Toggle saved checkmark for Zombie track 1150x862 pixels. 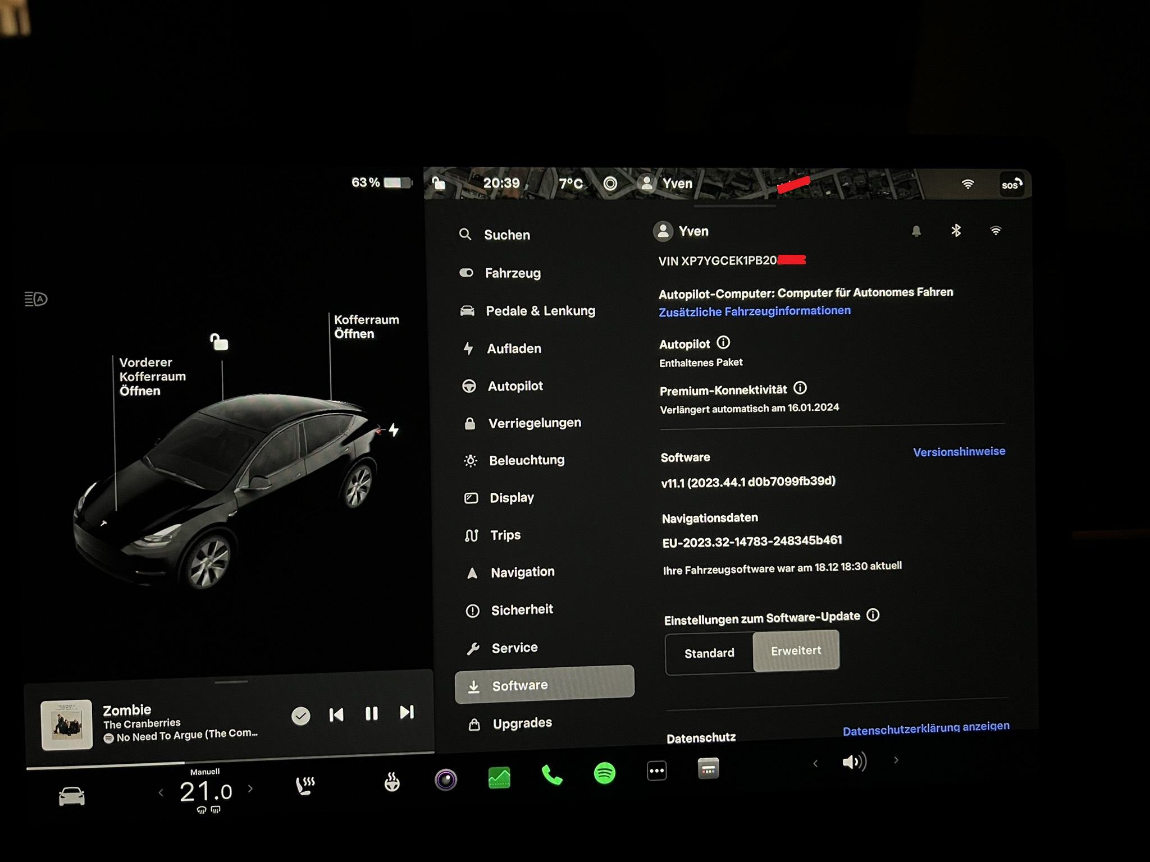(x=301, y=716)
